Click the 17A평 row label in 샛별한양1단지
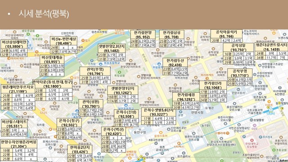 click(112, 101)
